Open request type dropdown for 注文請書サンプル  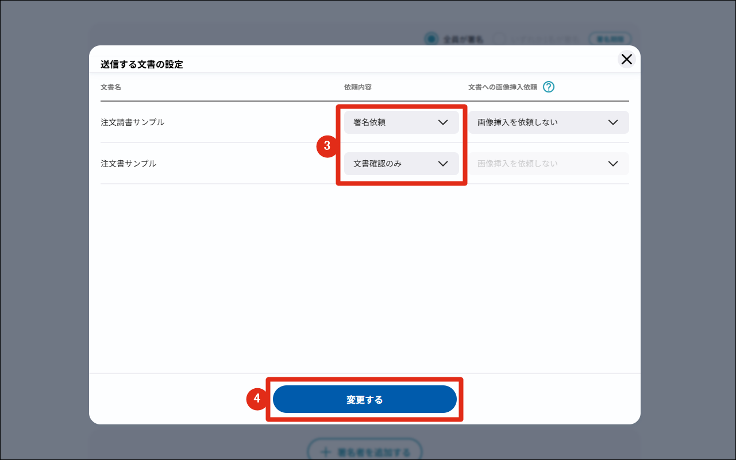click(x=401, y=122)
